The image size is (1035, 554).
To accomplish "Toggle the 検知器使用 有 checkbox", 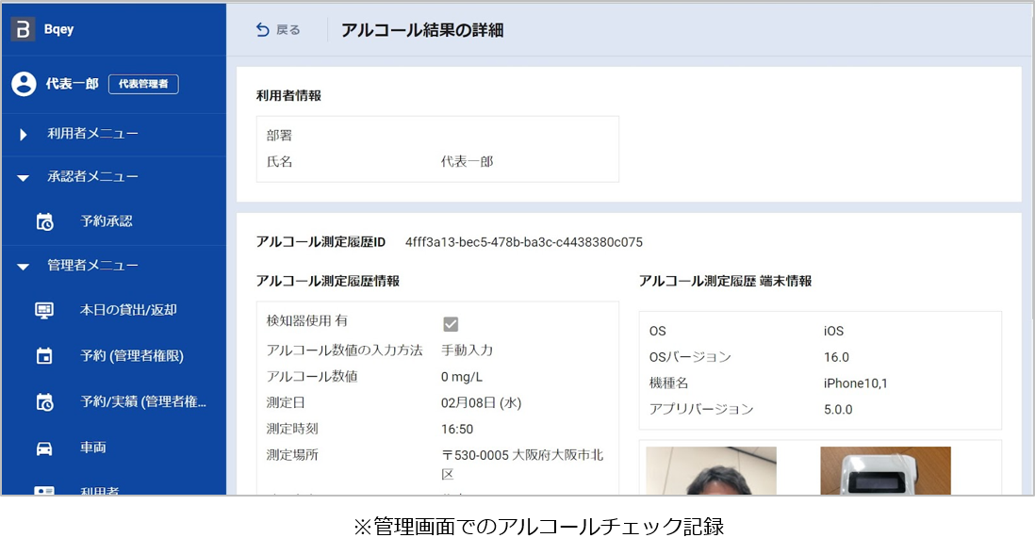I will click(x=451, y=324).
